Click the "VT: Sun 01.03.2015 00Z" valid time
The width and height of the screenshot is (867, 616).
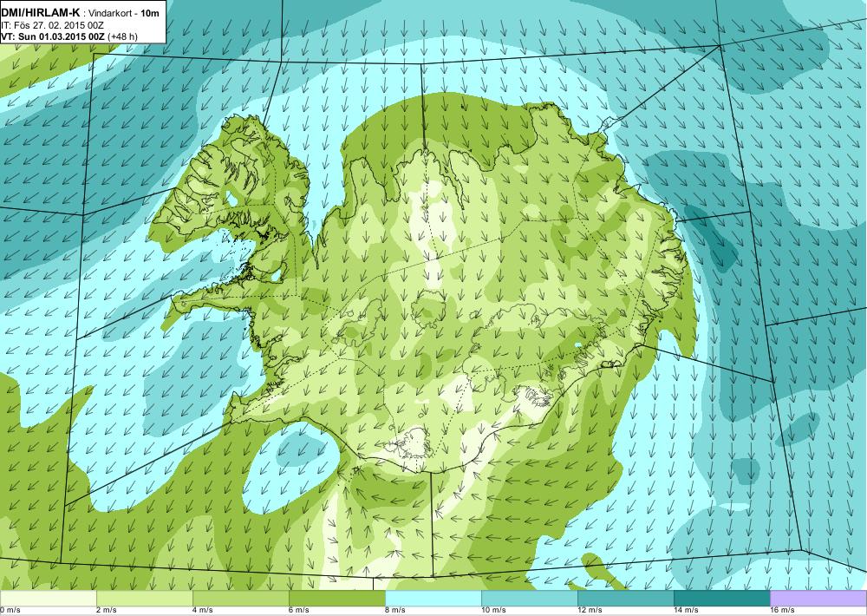[53, 36]
